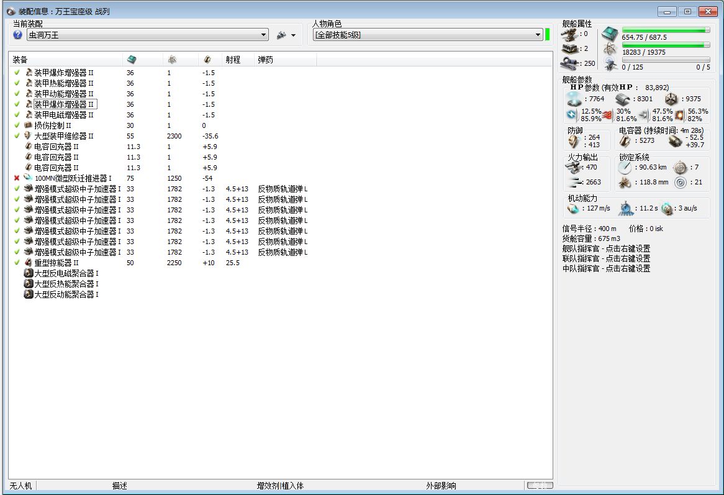Click 舰队指挥官 - 点击右键设置
The width and height of the screenshot is (724, 495).
(x=606, y=248)
